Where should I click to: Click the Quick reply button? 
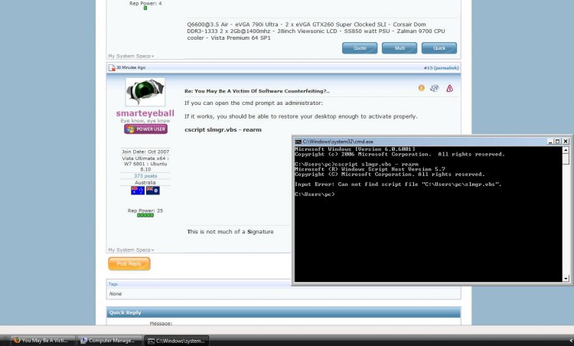439,48
